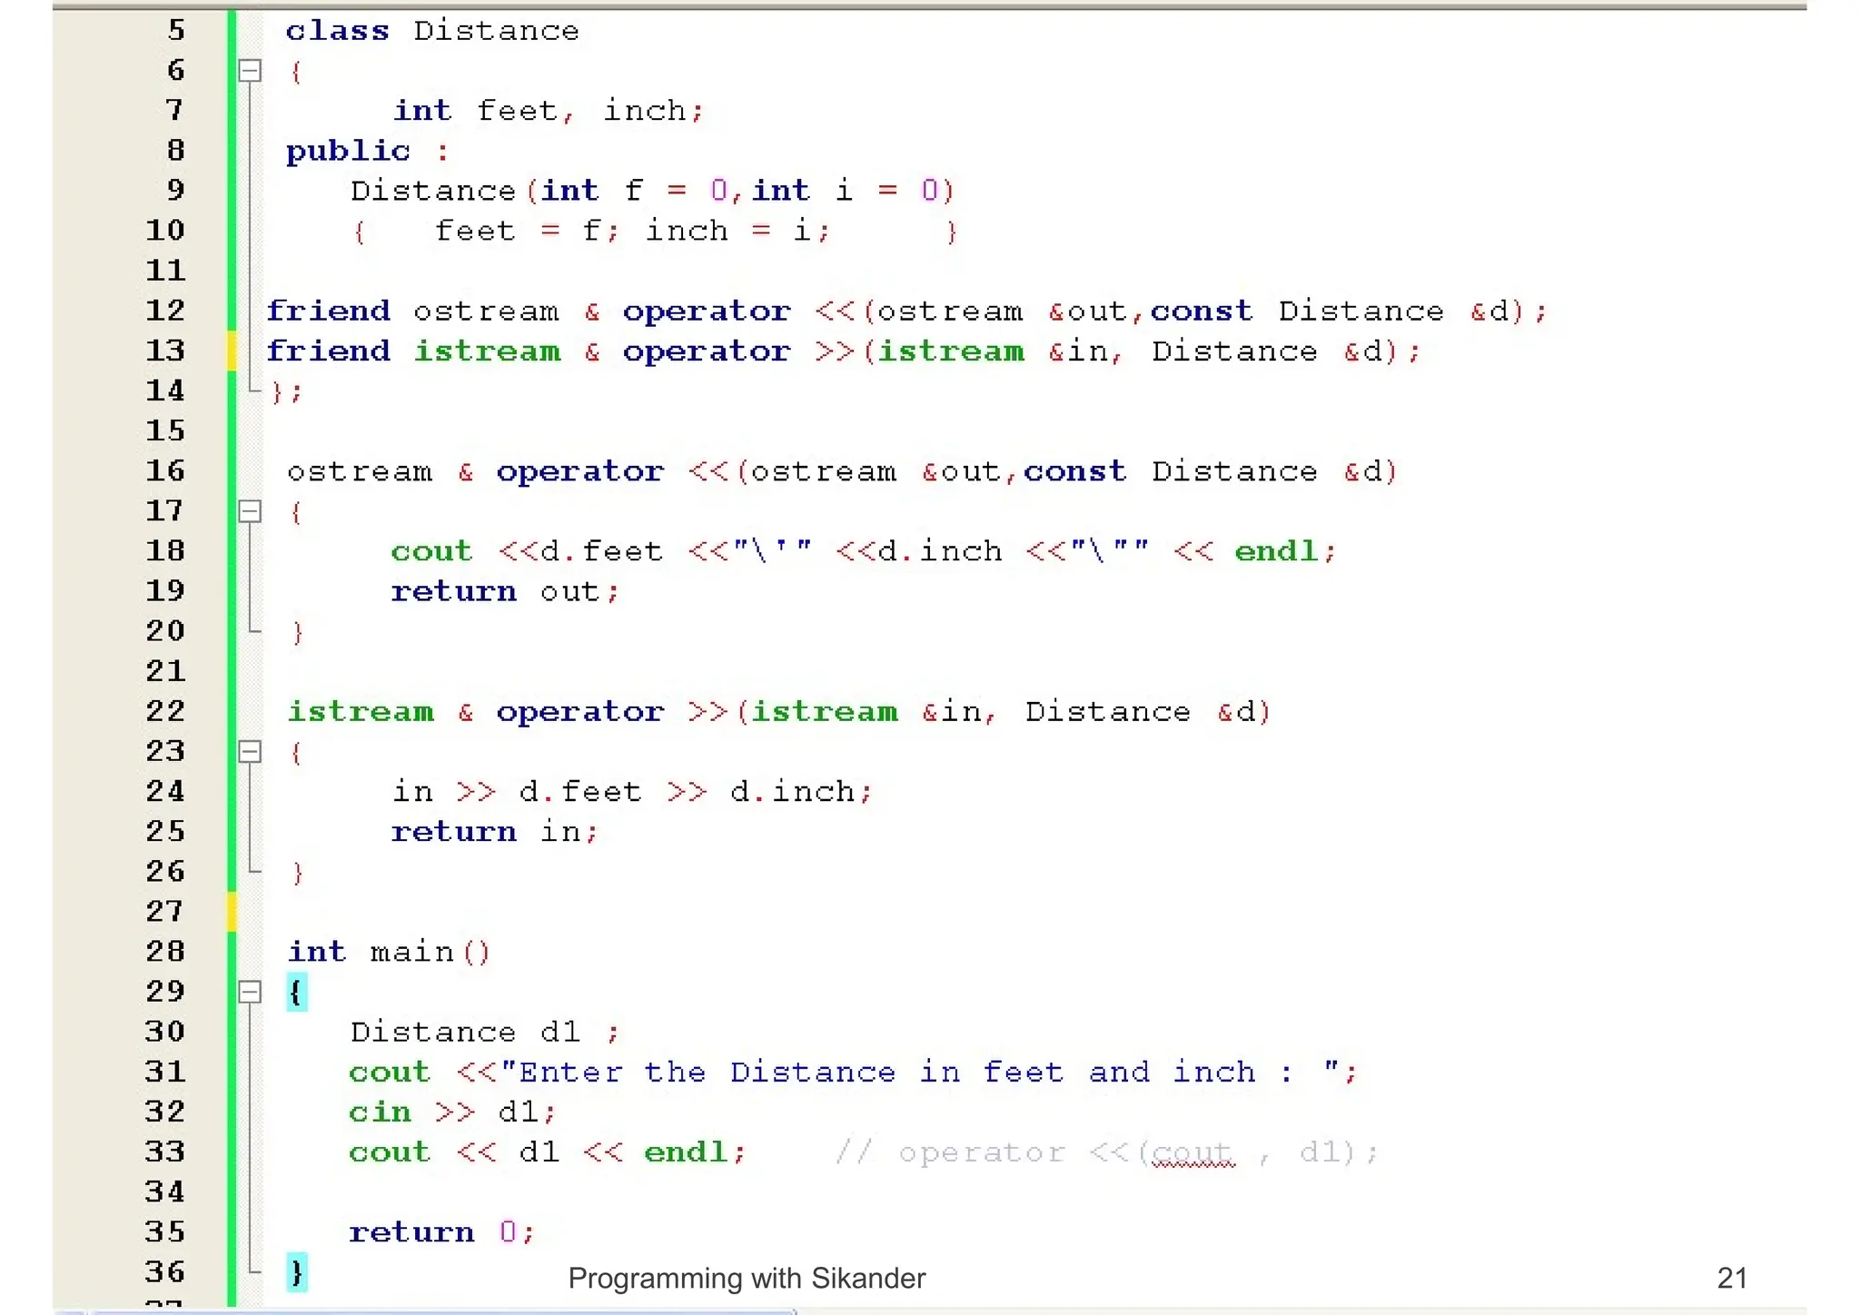Click line number 28 in the gutter
Viewport: 1860px width, 1315px height.
(x=165, y=952)
